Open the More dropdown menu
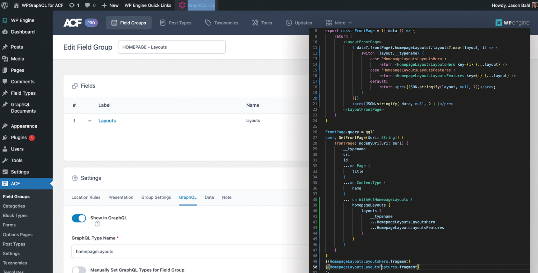The width and height of the screenshot is (538, 273). click(x=339, y=23)
